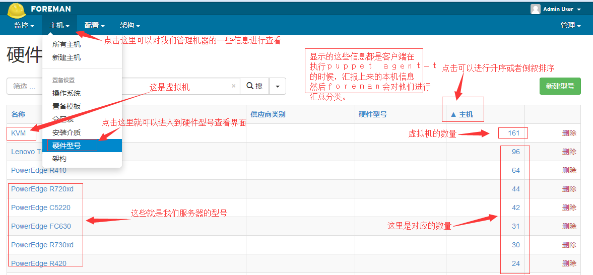
Task: Click the 新建型号 green button
Action: pyautogui.click(x=560, y=86)
